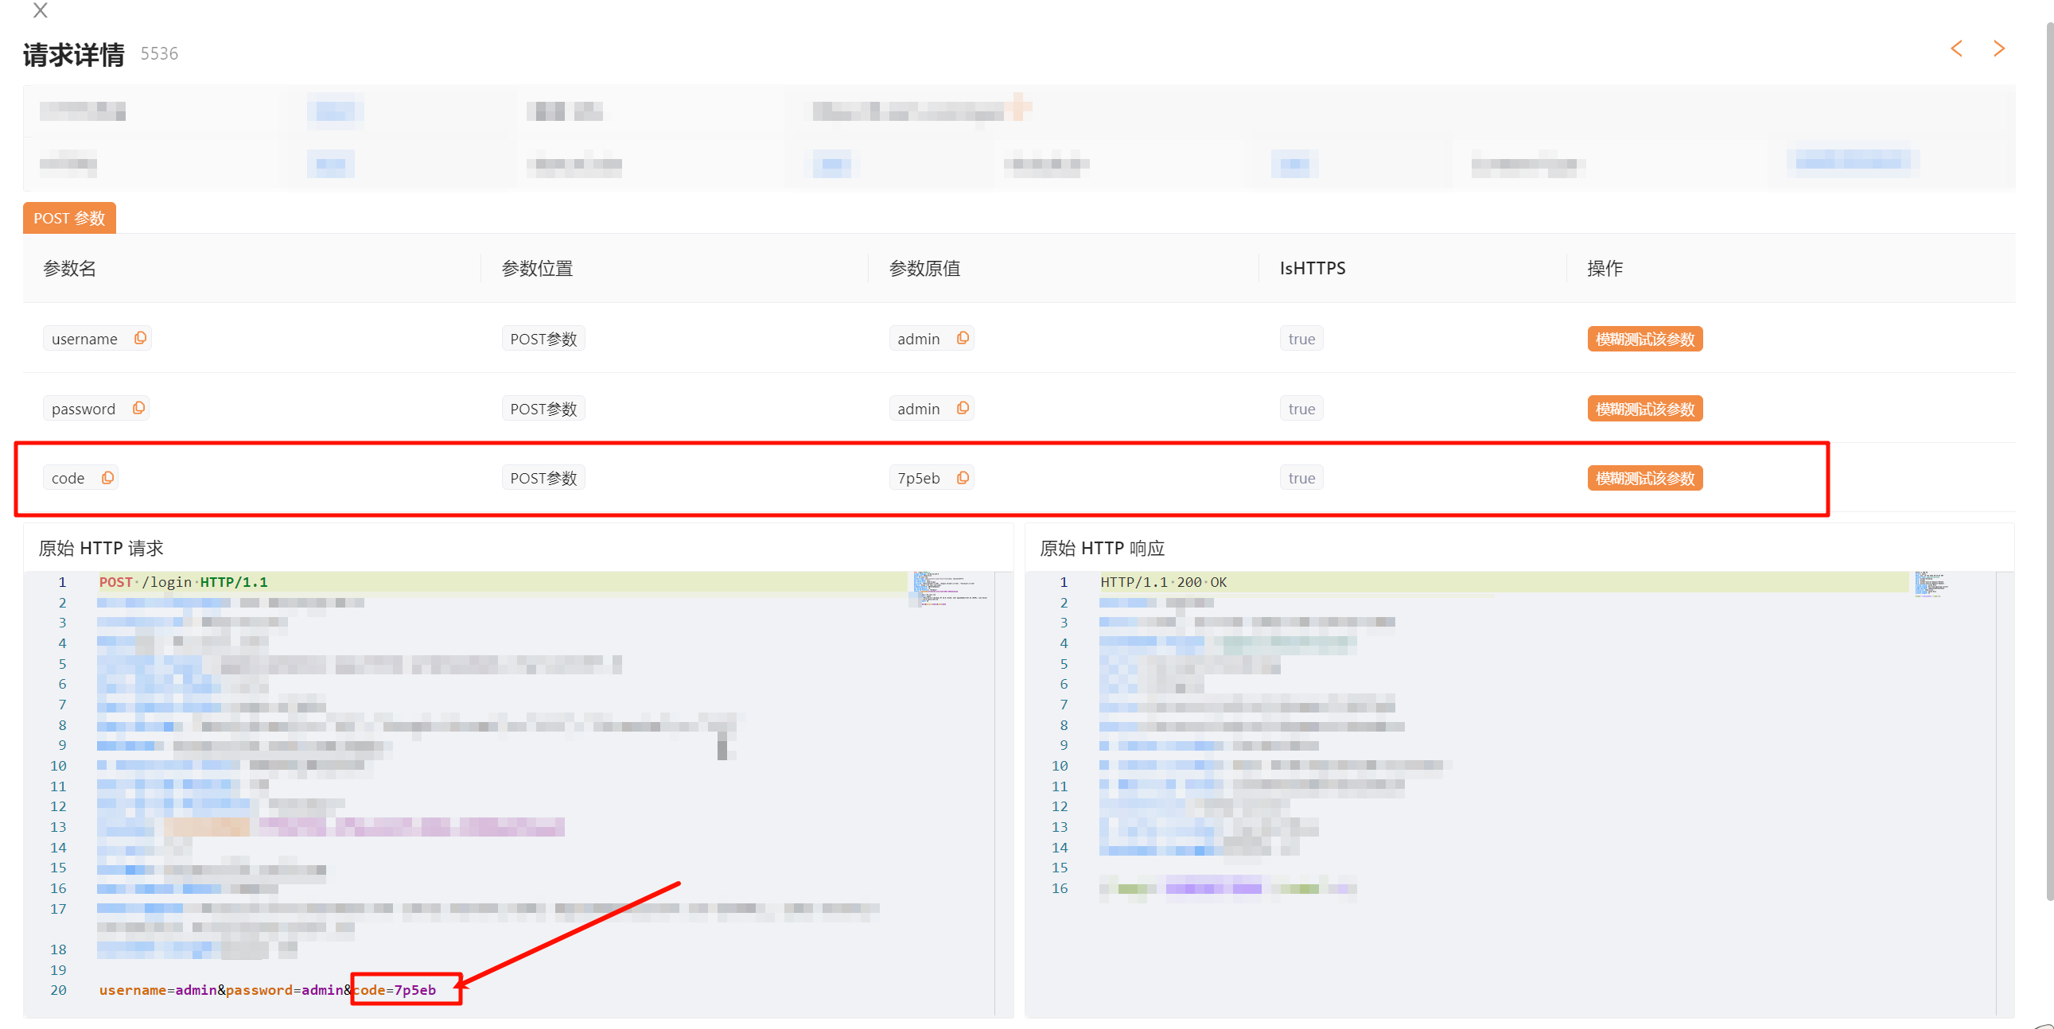Copy the 7p5eb code value
The width and height of the screenshot is (2054, 1029).
pos(963,477)
